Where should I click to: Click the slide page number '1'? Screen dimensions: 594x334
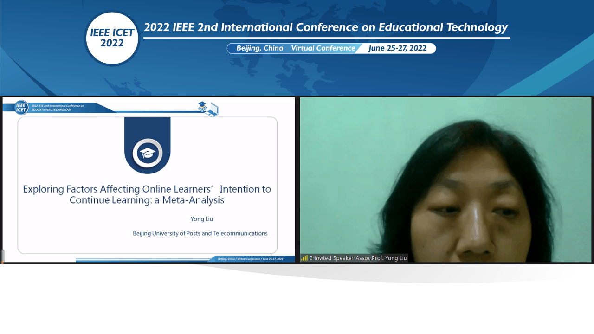click(271, 254)
